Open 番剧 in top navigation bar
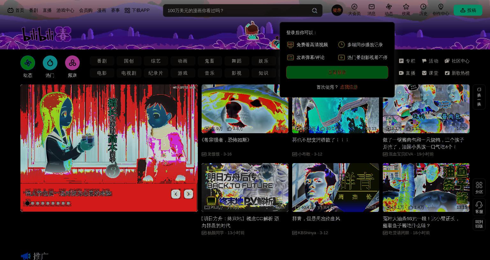This screenshot has width=490, height=260. (33, 10)
